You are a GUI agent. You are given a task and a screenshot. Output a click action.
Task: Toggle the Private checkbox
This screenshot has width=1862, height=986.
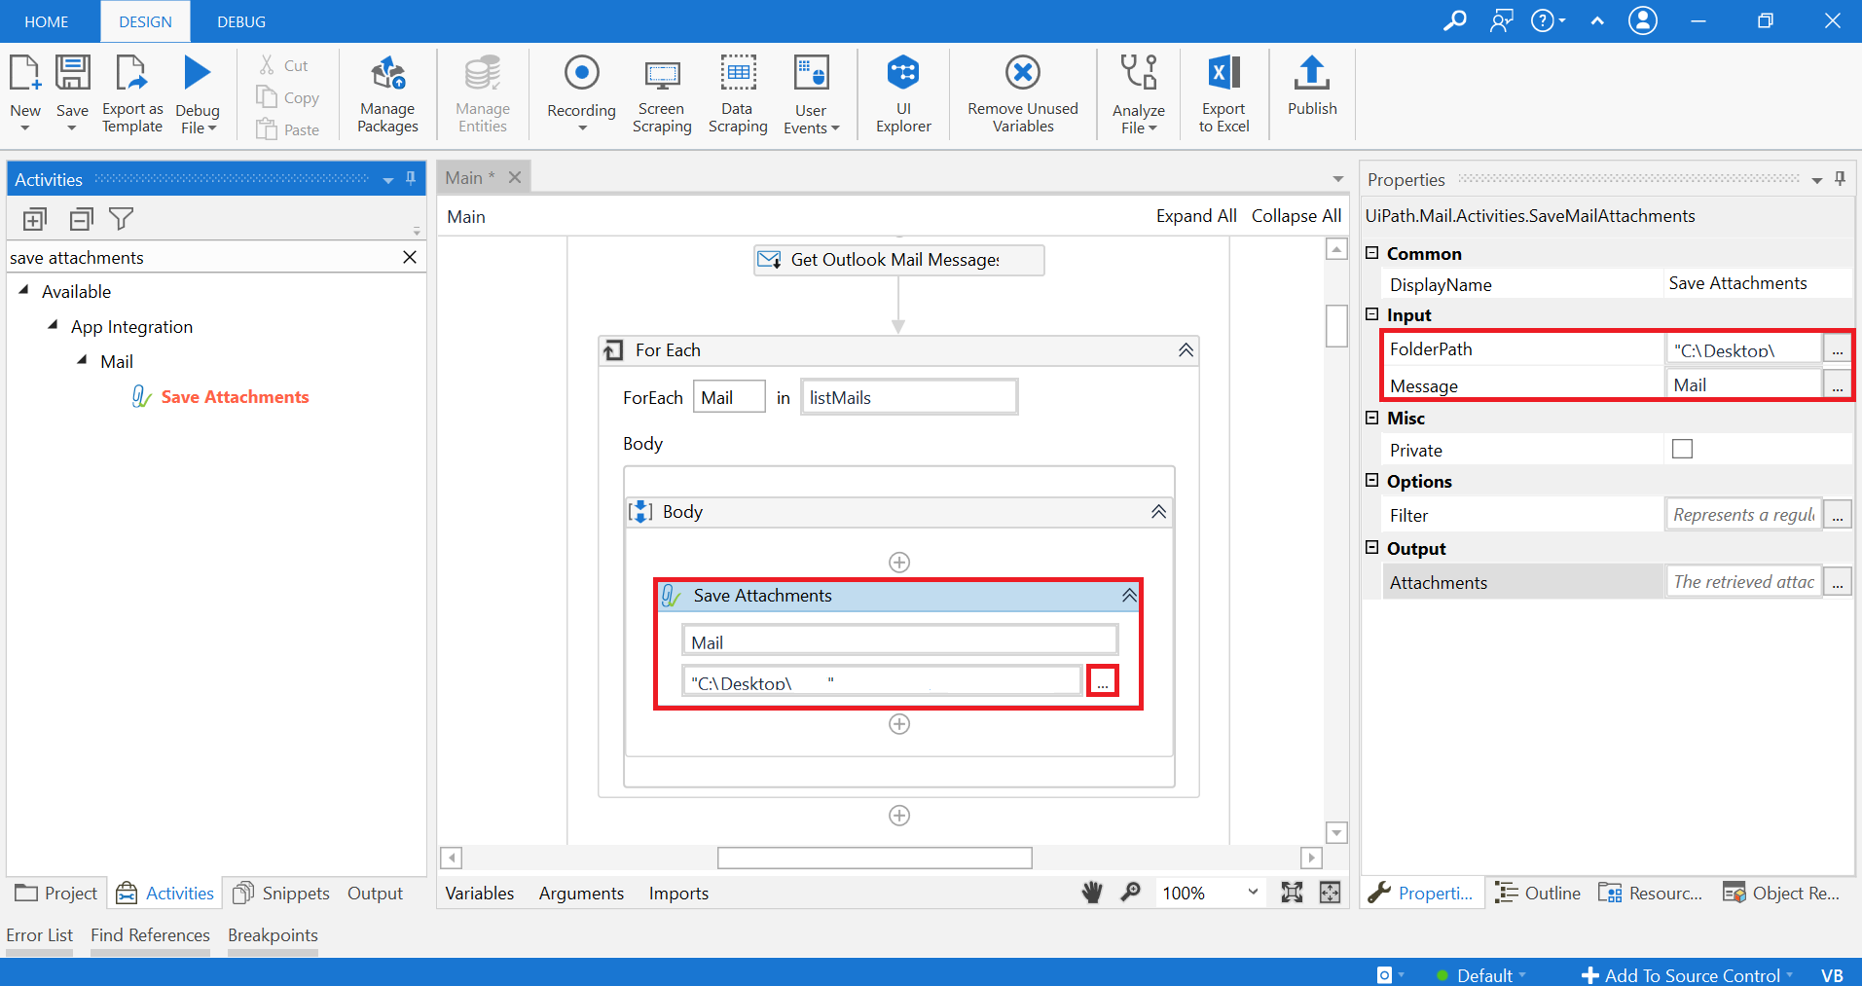pyautogui.click(x=1682, y=449)
